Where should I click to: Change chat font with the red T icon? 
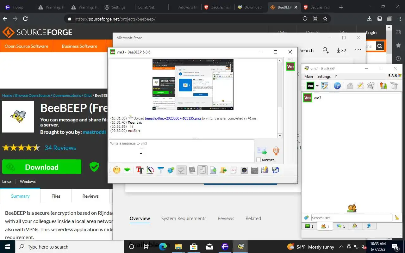coord(140,170)
